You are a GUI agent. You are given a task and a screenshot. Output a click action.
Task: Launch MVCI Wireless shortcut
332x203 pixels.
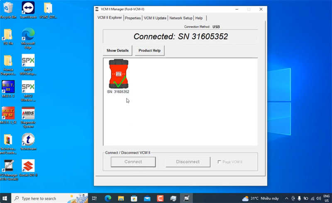(x=28, y=91)
